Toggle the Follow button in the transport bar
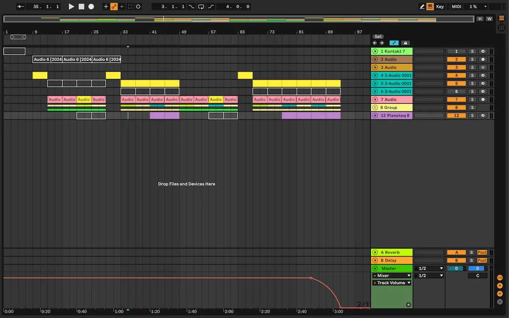Screen dimensions: 509x318 click(x=21, y=7)
